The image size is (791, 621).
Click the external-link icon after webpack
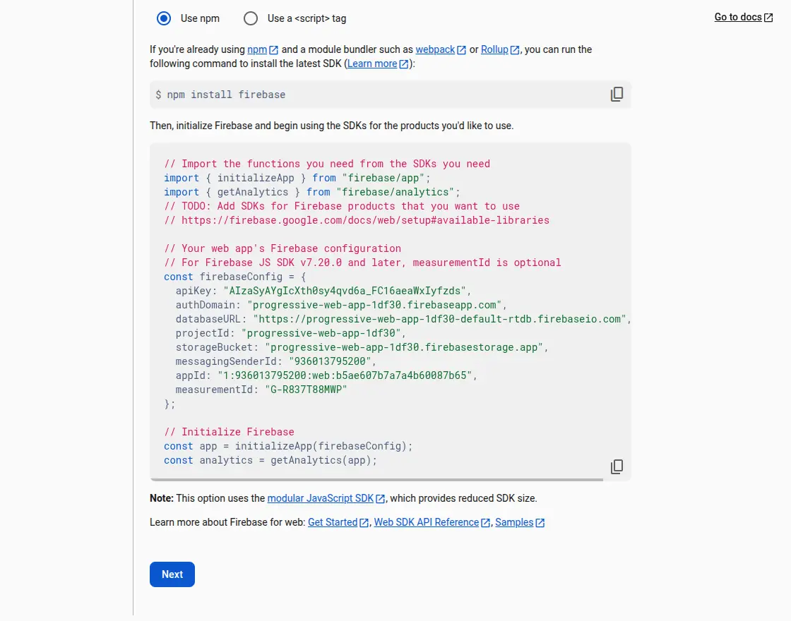tap(461, 50)
